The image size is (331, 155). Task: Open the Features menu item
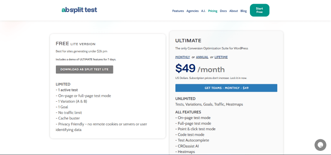pos(178,11)
